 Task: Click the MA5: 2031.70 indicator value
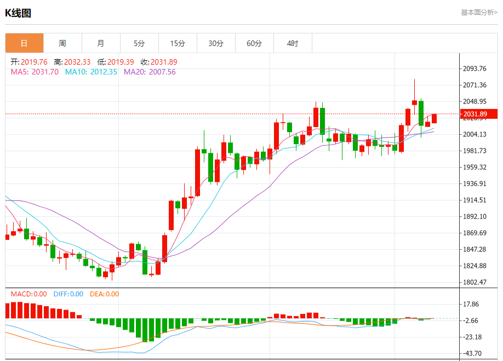[35, 72]
